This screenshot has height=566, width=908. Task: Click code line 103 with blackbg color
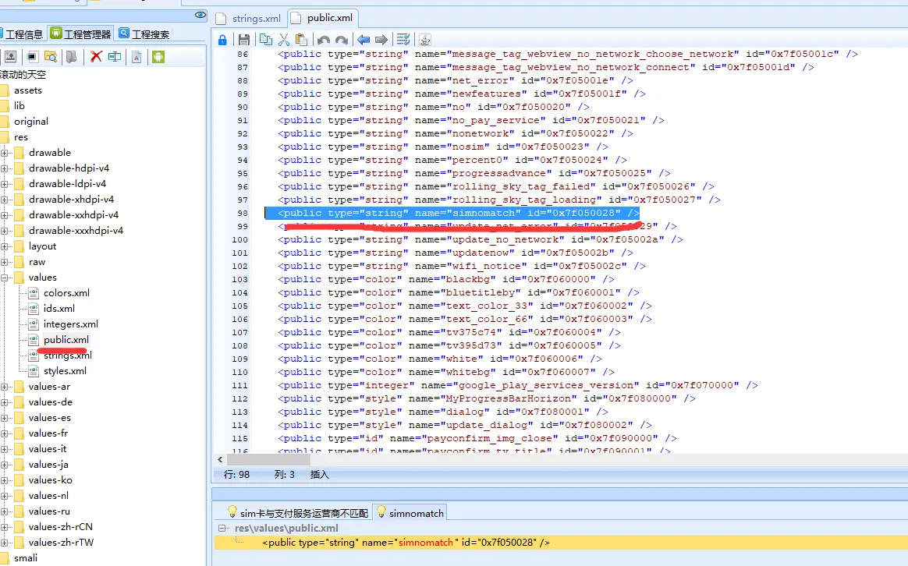tap(446, 279)
